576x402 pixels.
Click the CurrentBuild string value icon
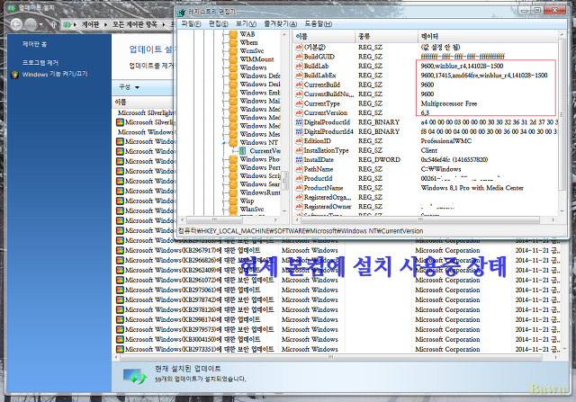coord(299,85)
